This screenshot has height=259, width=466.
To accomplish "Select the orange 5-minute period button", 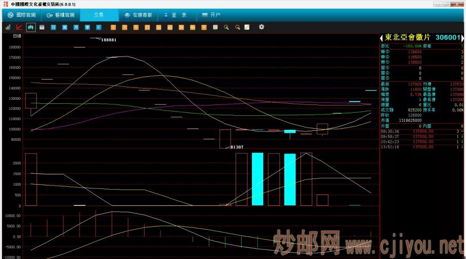I will pyautogui.click(x=136, y=27).
